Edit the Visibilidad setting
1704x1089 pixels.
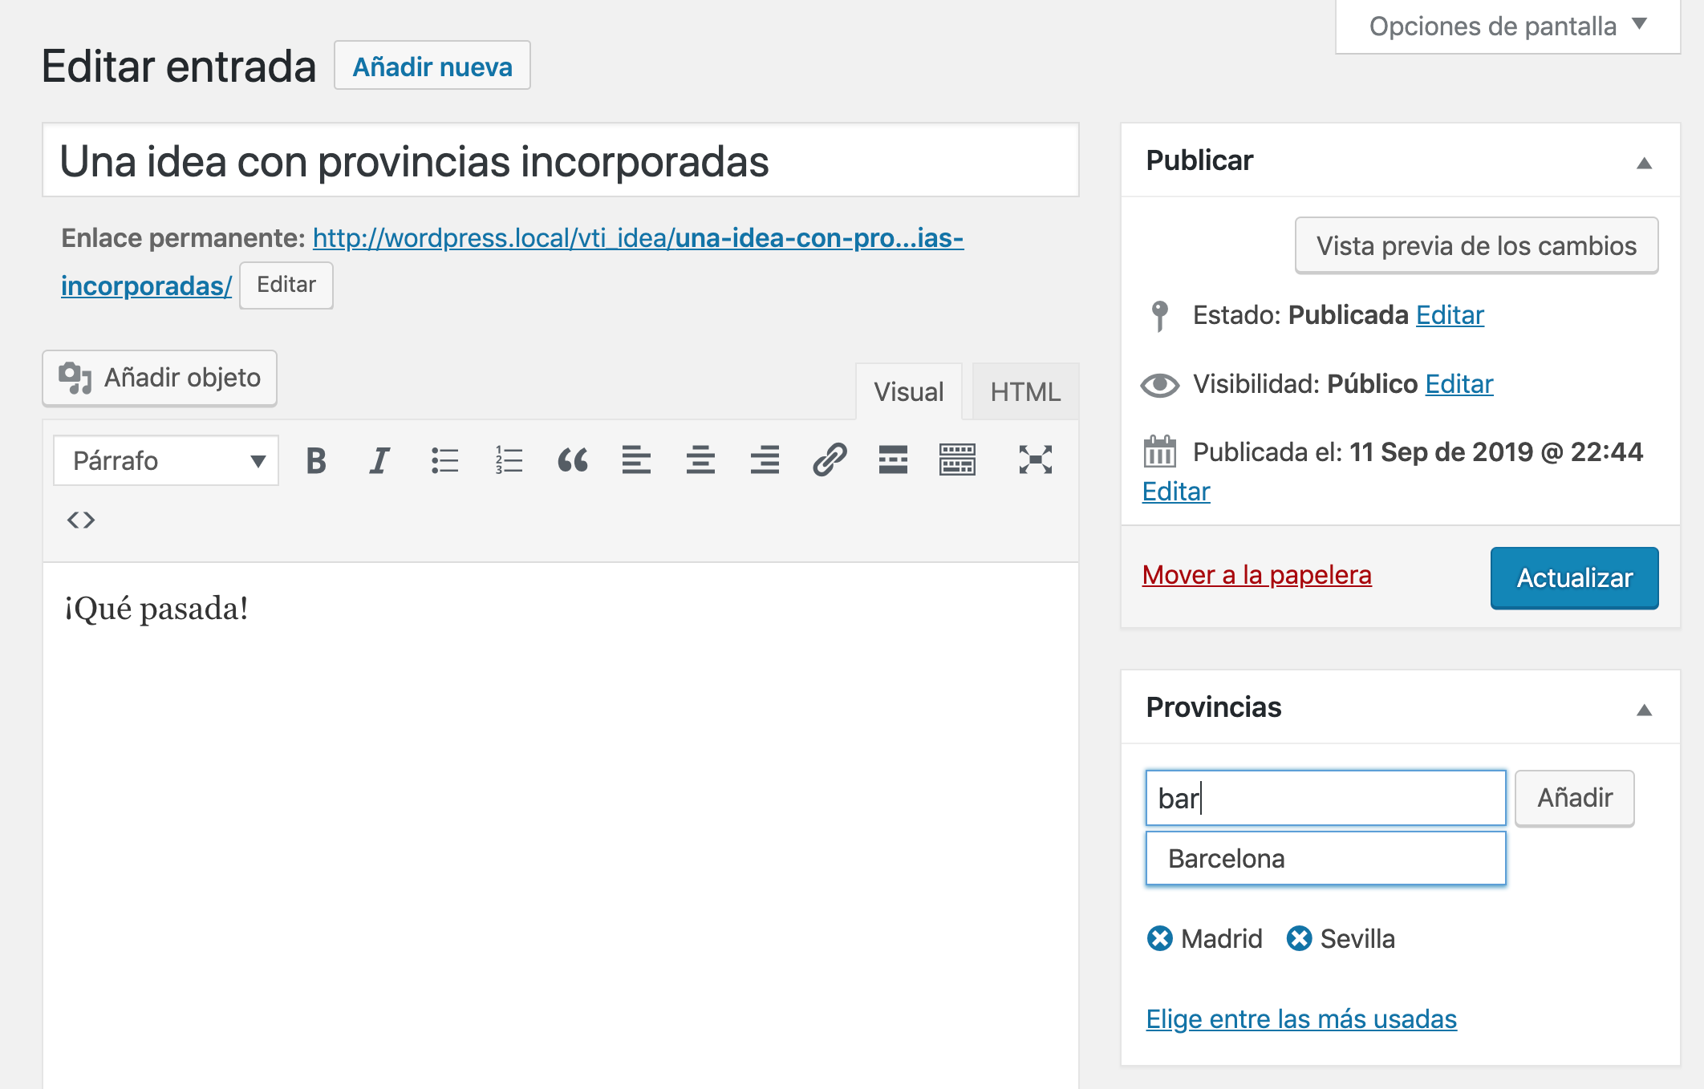point(1459,384)
